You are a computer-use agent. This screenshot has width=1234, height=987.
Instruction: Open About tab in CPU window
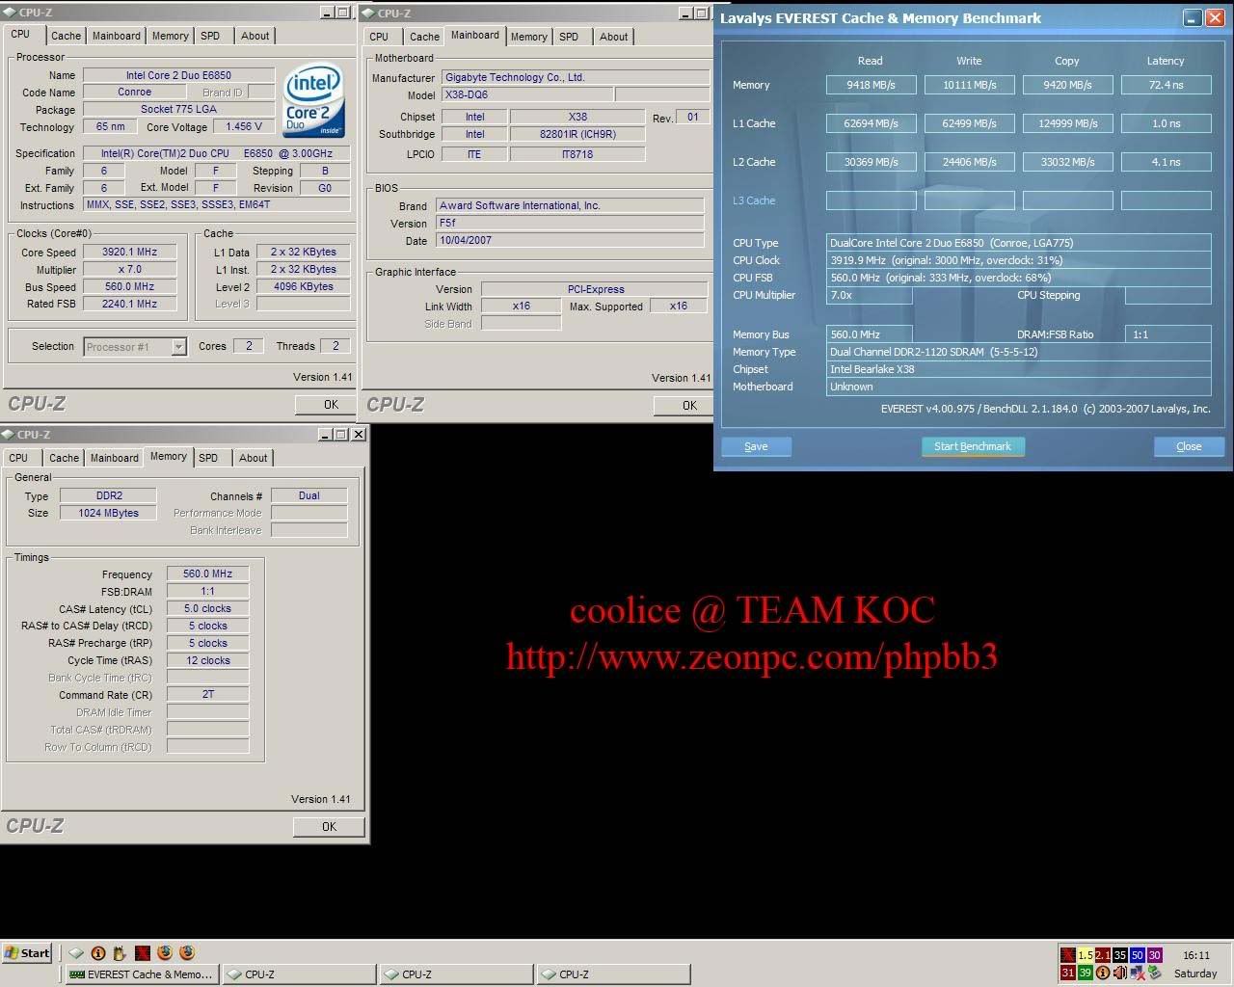click(255, 36)
